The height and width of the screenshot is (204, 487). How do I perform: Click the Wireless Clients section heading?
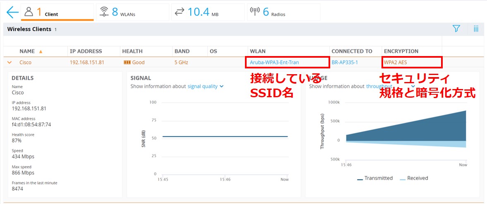pyautogui.click(x=29, y=29)
